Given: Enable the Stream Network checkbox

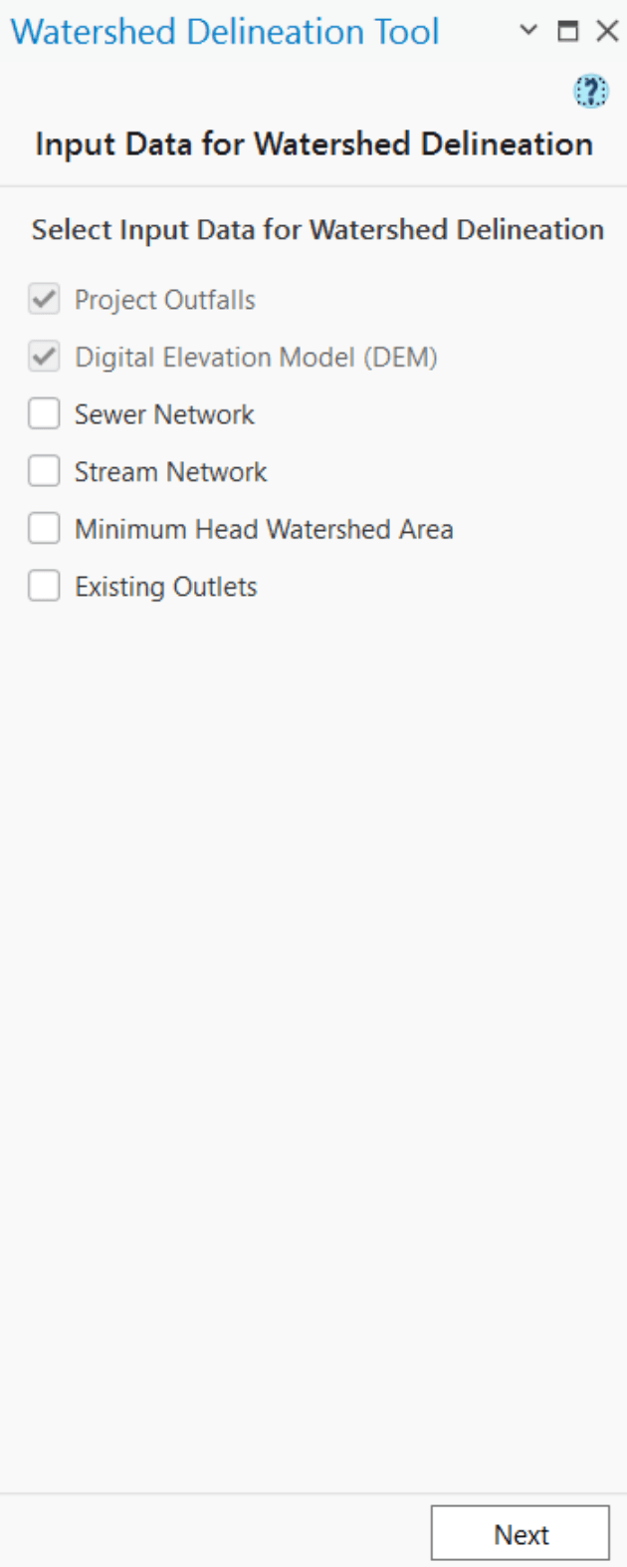Looking at the screenshot, I should point(44,470).
